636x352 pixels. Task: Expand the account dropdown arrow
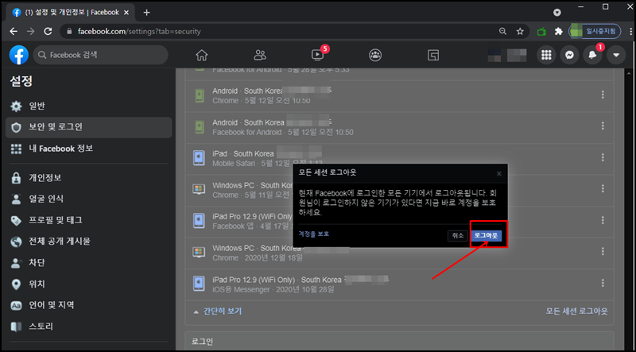coord(616,55)
